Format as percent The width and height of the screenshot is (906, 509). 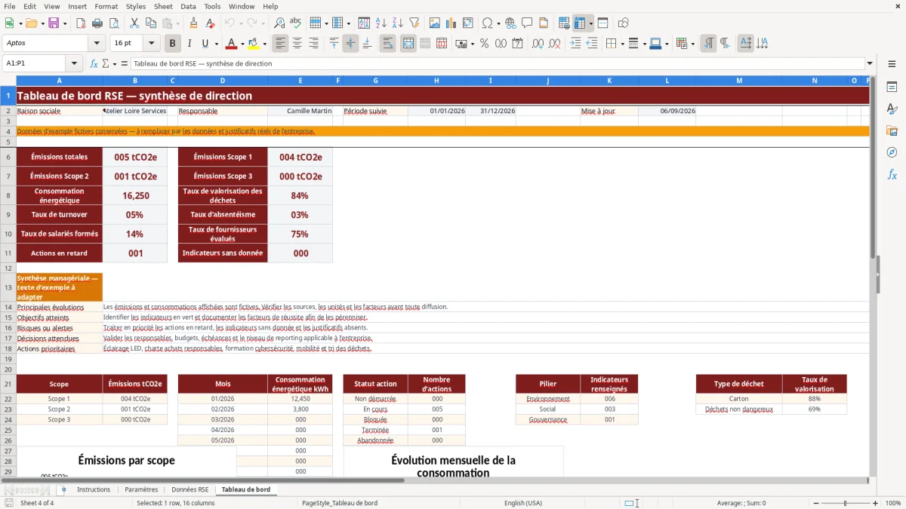(484, 44)
